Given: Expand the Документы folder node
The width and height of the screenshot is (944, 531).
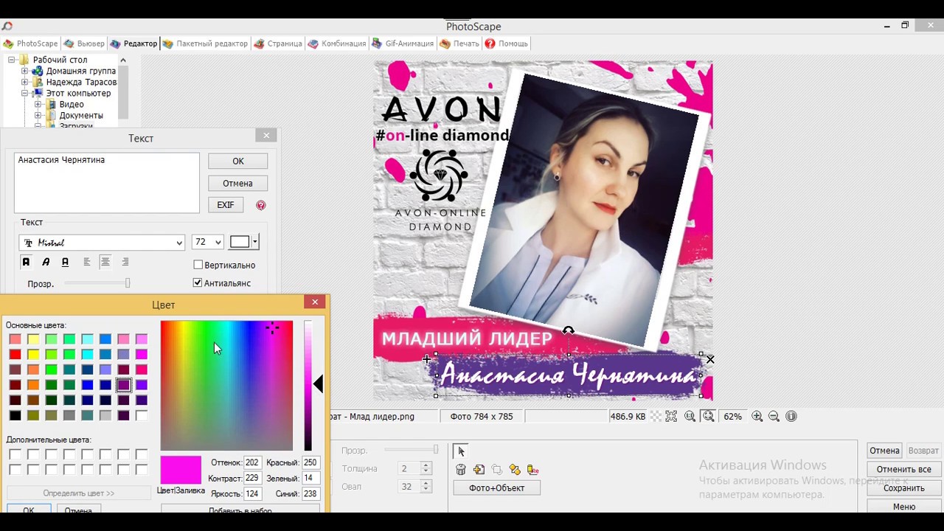Looking at the screenshot, I should point(38,115).
